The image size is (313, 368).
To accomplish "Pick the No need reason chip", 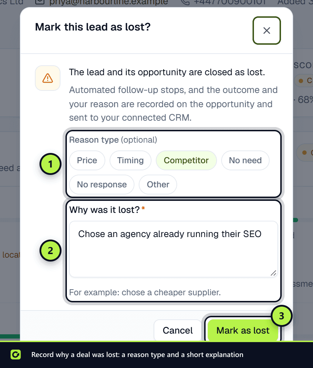I will pyautogui.click(x=245, y=160).
